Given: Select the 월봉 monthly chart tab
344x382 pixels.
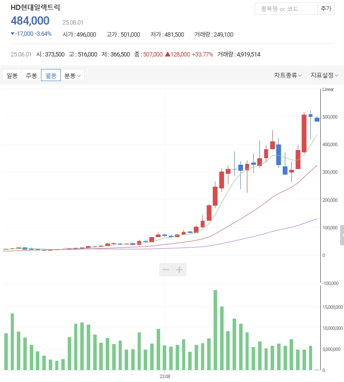Looking at the screenshot, I should [51, 75].
